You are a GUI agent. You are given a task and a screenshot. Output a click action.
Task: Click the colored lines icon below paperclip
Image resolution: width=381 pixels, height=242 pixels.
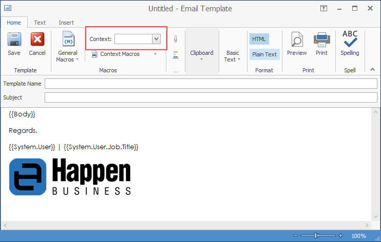click(x=176, y=55)
